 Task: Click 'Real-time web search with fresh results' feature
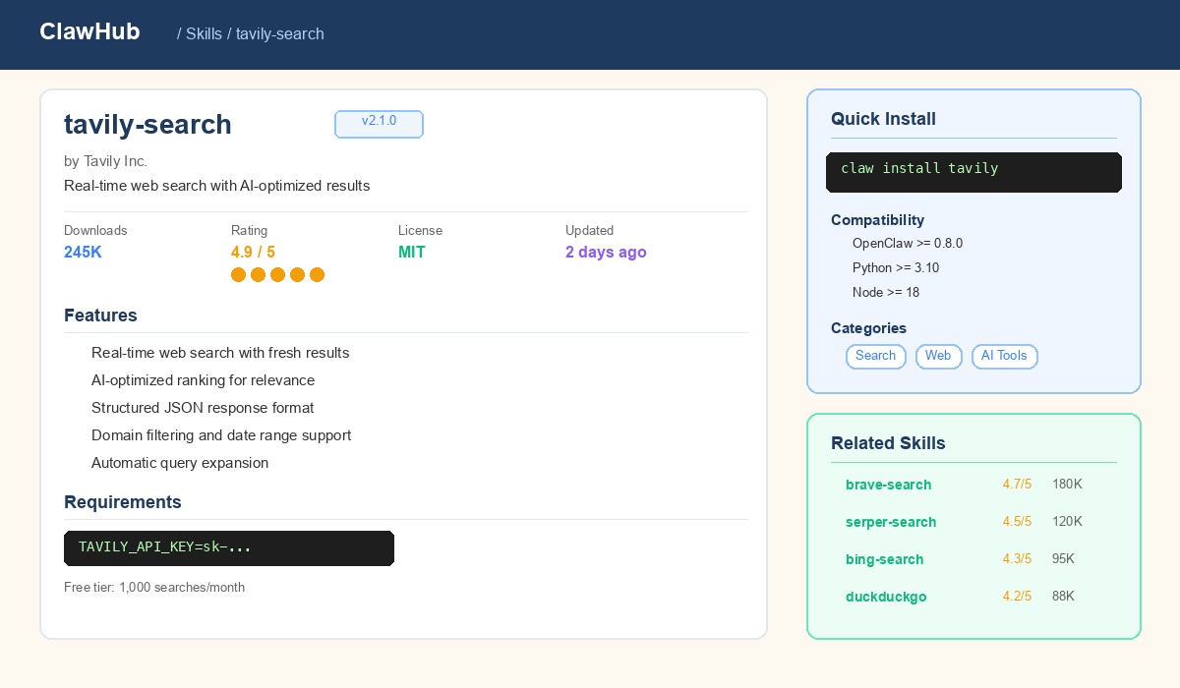tap(220, 353)
